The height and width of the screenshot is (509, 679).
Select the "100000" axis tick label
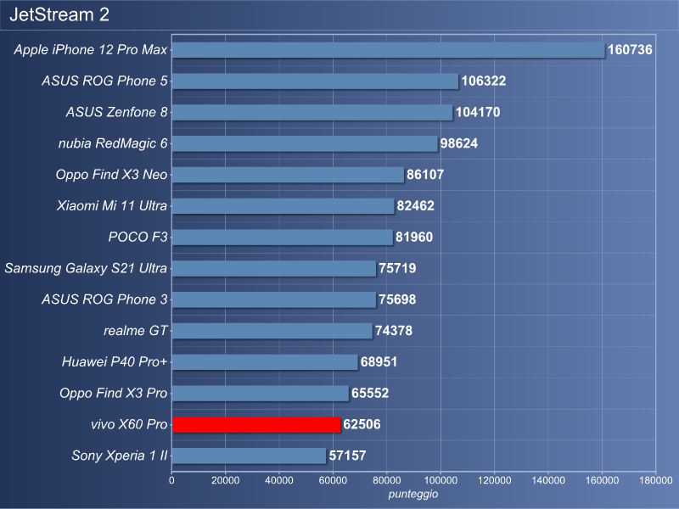pos(441,480)
